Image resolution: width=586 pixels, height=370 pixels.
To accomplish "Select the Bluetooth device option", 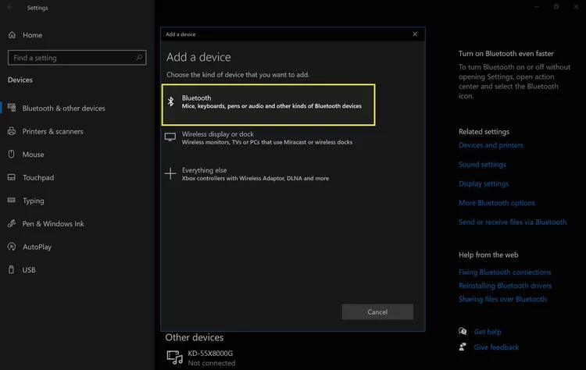I will (x=268, y=105).
